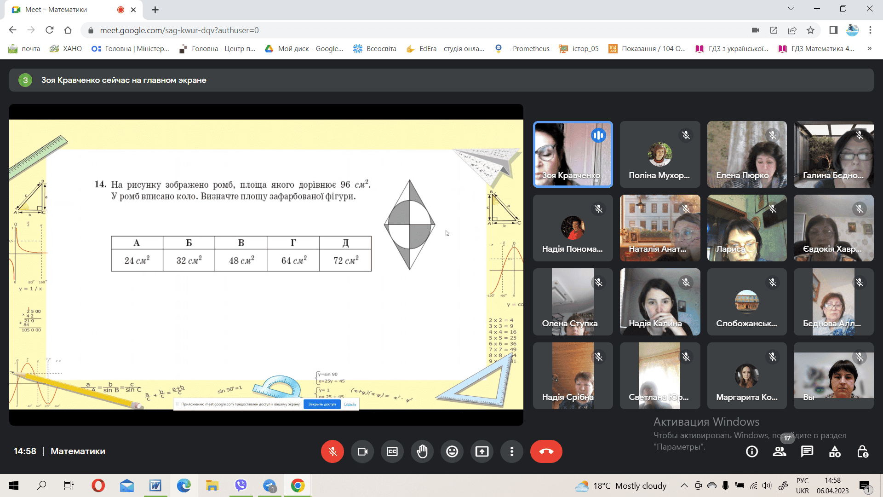This screenshot has height=497, width=883.
Task: Select the Meet – Математики tab
Action: point(74,10)
